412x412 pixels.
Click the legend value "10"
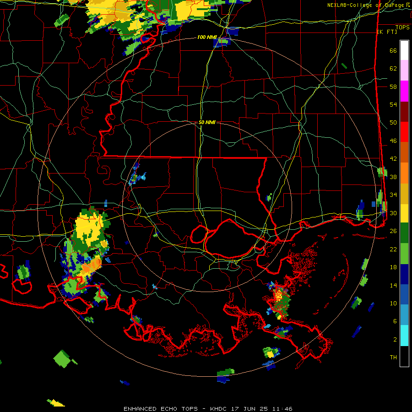tap(393, 303)
